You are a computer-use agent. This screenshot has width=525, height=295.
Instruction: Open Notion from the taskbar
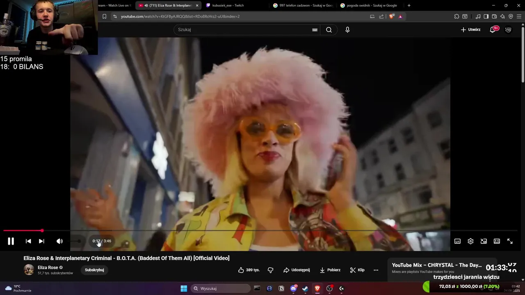(x=281, y=288)
